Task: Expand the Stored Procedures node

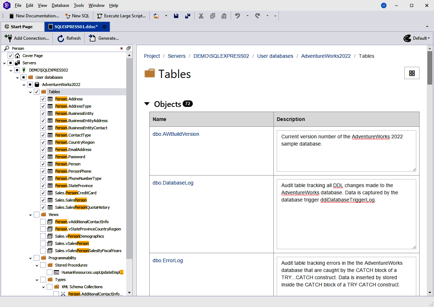Action: [x=37, y=265]
